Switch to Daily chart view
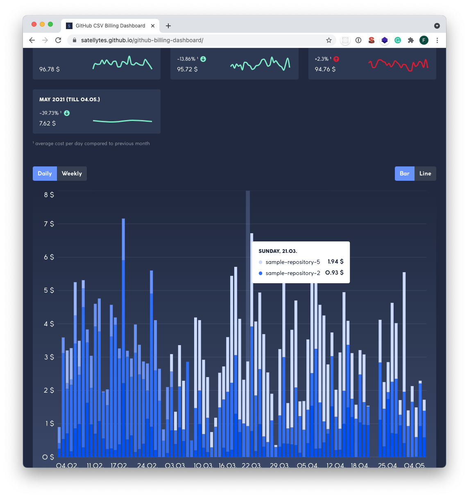The image size is (469, 498). tap(45, 173)
